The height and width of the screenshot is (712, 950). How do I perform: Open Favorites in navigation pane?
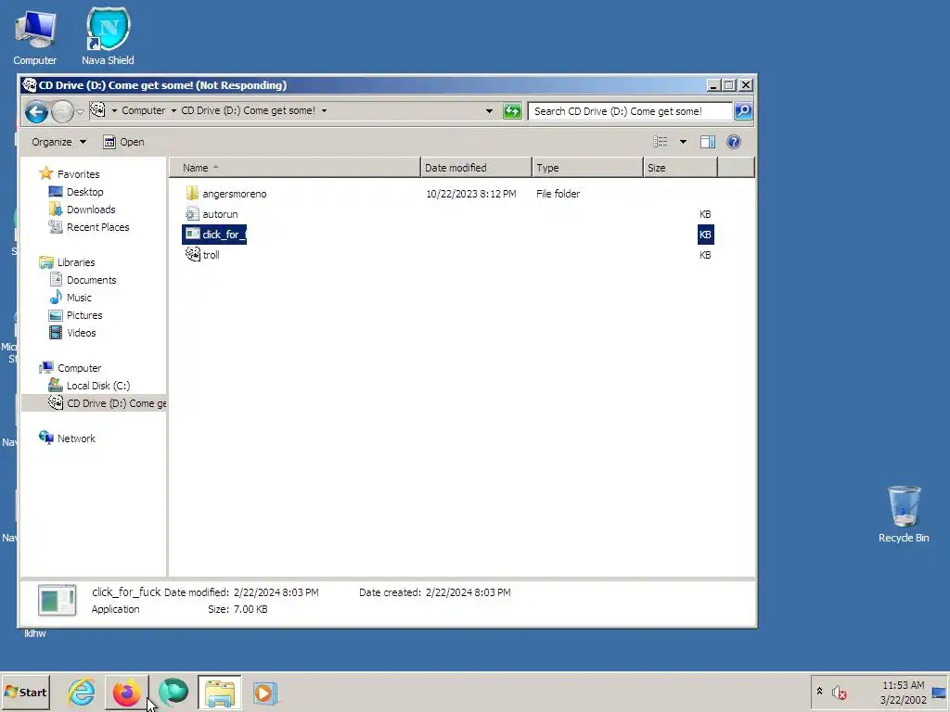70,173
